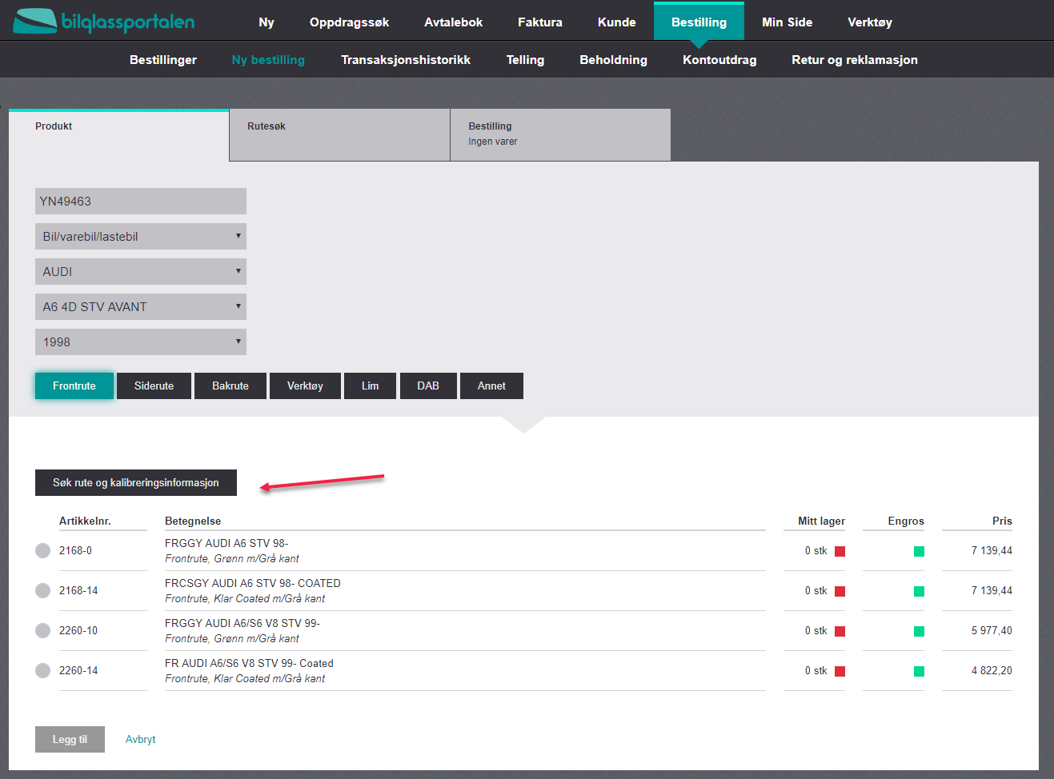Click the Legg til button
This screenshot has width=1054, height=779.
pyautogui.click(x=70, y=740)
